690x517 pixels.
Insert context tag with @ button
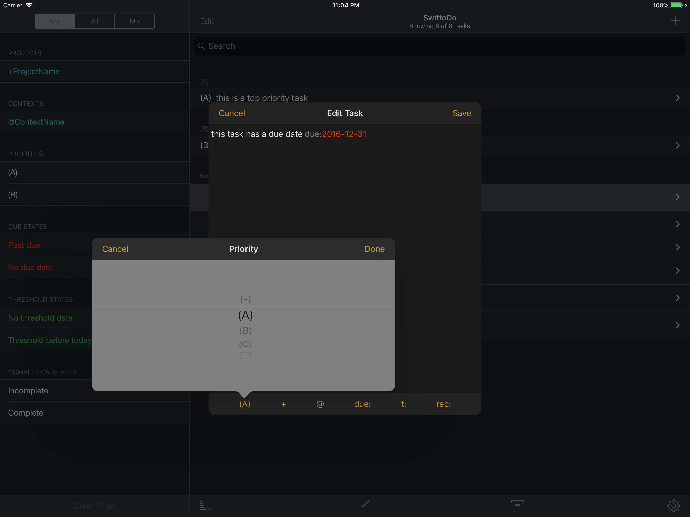(x=320, y=404)
